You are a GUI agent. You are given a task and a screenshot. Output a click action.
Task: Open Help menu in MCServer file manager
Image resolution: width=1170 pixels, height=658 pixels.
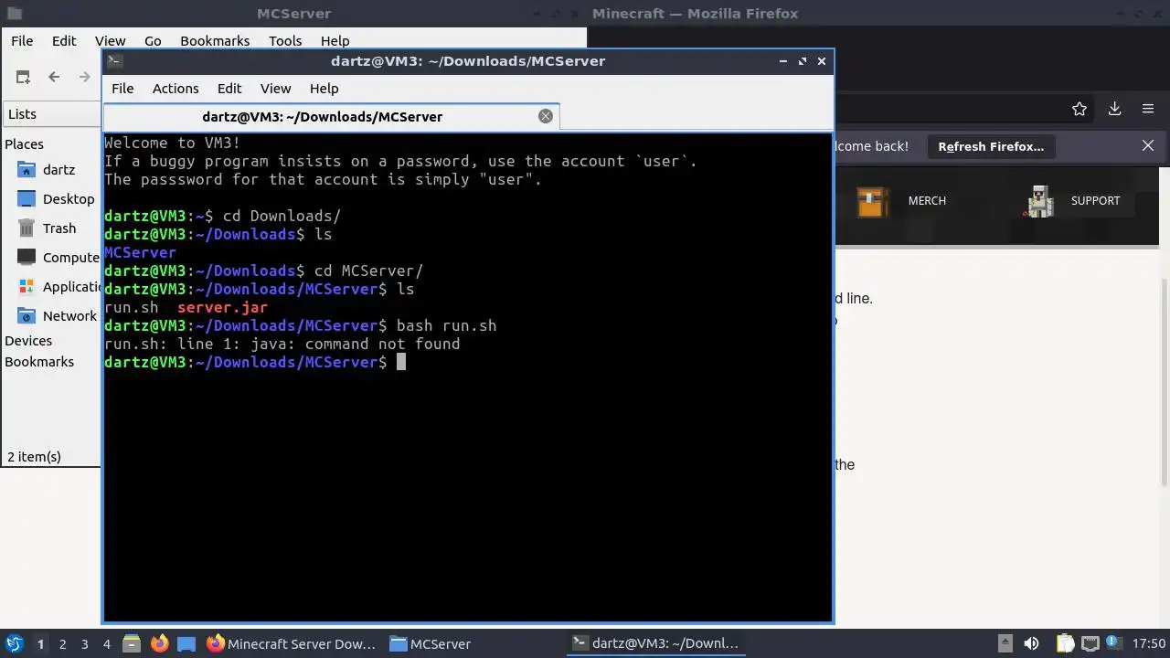click(335, 41)
